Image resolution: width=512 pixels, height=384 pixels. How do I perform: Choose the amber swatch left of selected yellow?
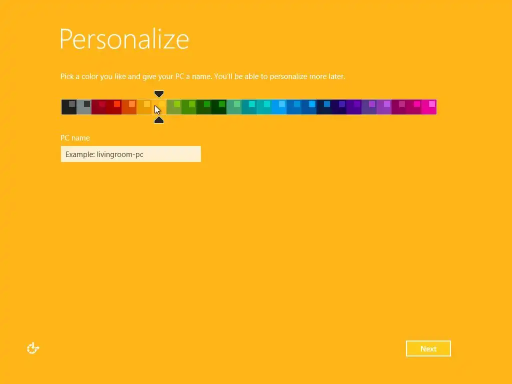coord(144,107)
